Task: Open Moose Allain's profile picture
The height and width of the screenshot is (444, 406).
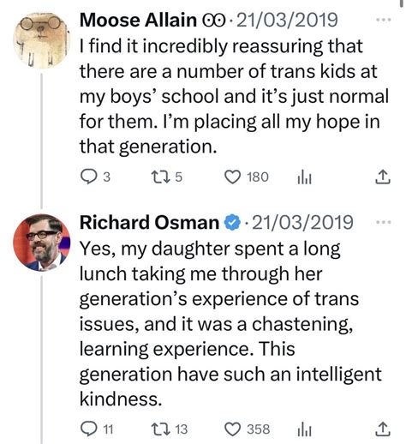Action: pyautogui.click(x=42, y=40)
